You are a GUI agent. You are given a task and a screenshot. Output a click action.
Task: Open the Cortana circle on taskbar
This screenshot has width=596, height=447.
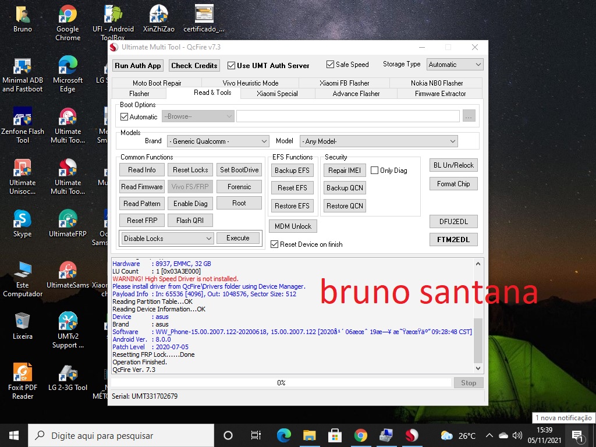coord(228,435)
